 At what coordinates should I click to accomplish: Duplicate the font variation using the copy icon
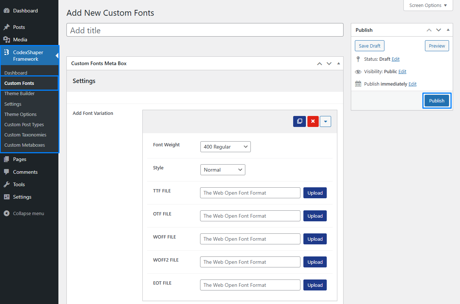[x=299, y=121]
